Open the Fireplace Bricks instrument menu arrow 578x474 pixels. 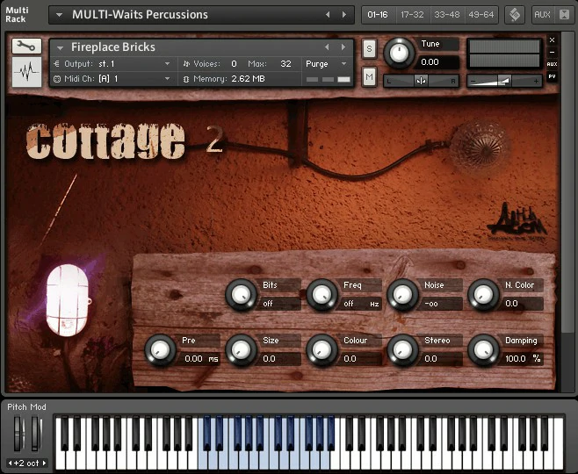(x=60, y=47)
